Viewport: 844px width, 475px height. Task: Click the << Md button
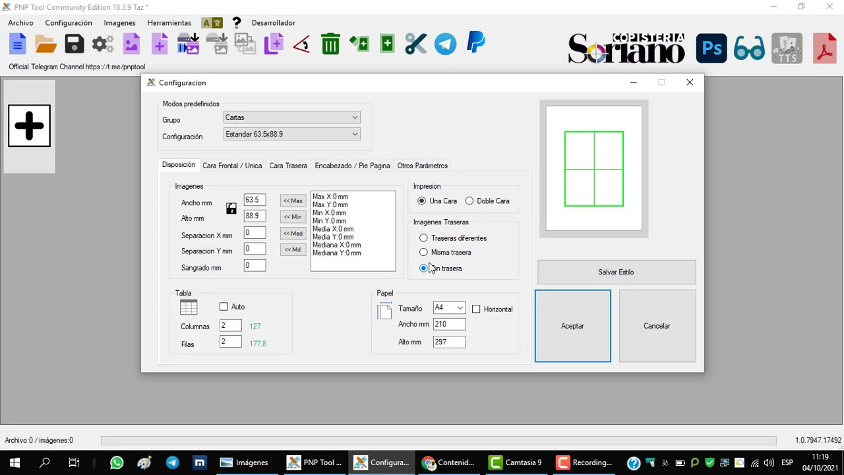pyautogui.click(x=293, y=249)
